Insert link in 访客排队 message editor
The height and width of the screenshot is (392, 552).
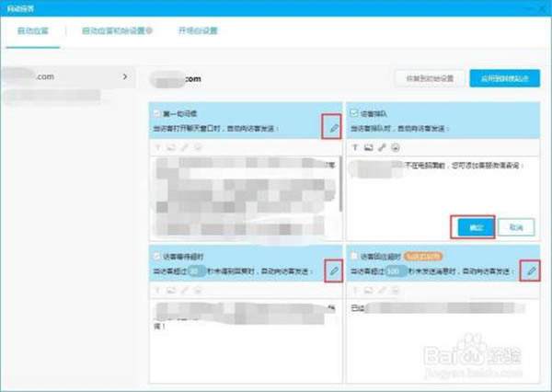(x=382, y=147)
